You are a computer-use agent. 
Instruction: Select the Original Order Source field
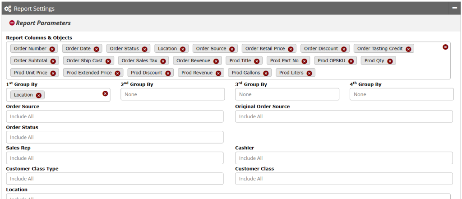tap(344, 116)
